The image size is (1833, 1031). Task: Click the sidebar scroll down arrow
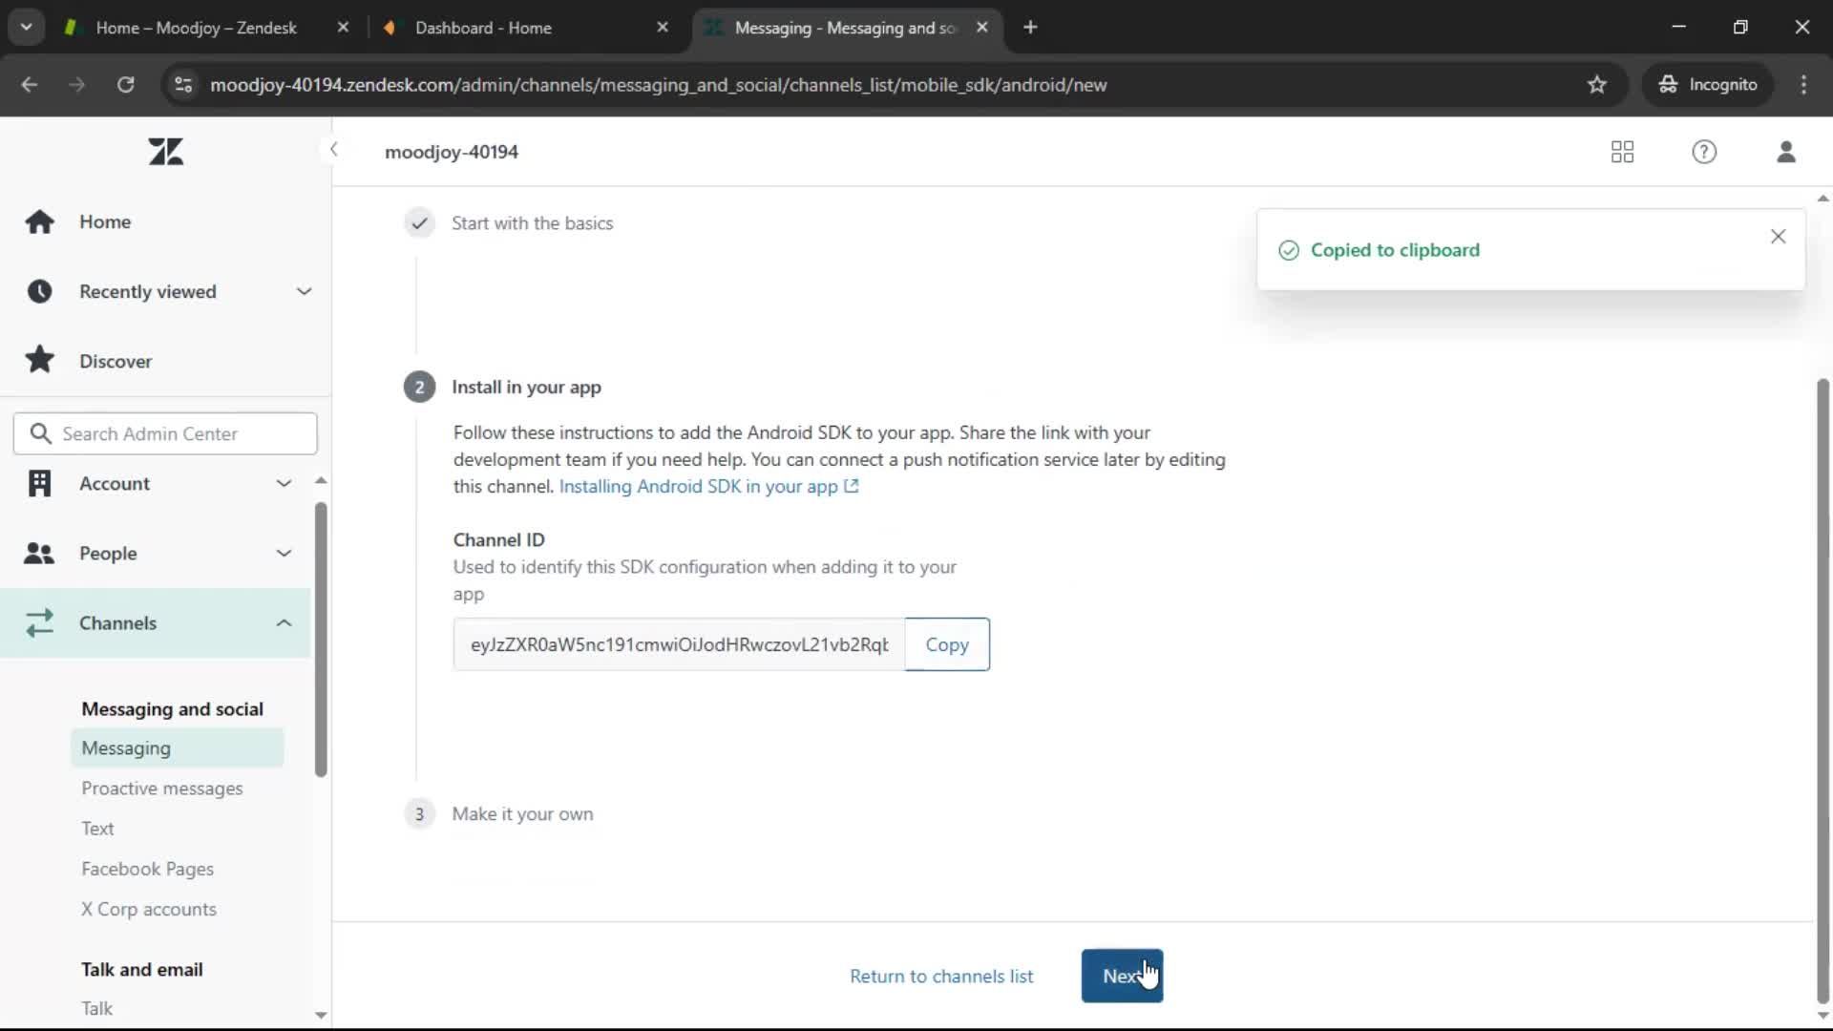coord(321,1016)
